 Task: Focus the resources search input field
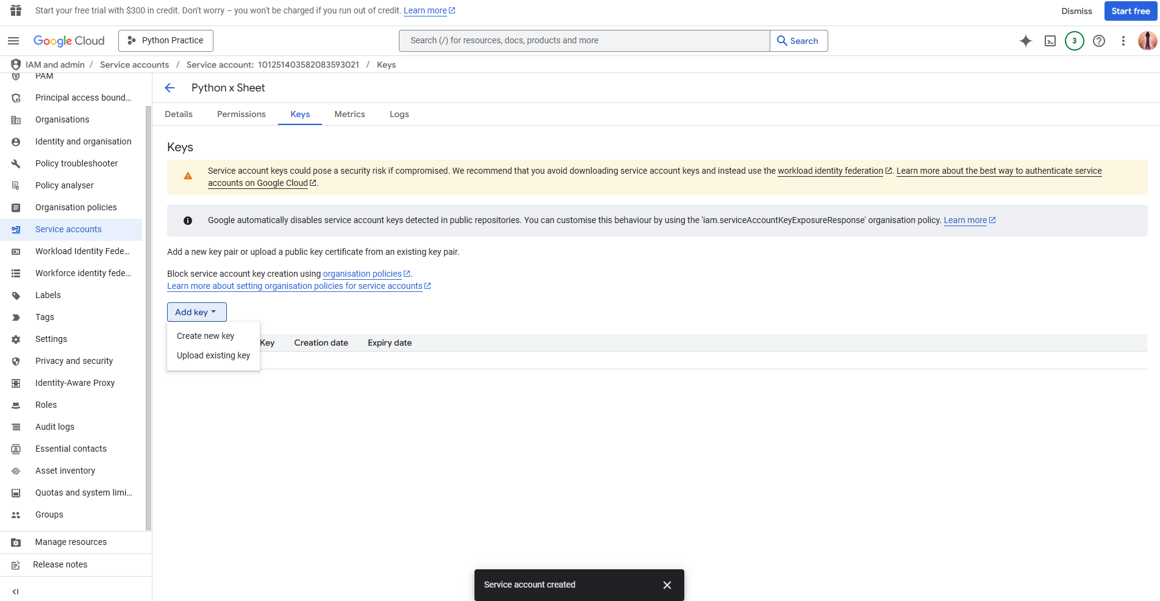(584, 41)
